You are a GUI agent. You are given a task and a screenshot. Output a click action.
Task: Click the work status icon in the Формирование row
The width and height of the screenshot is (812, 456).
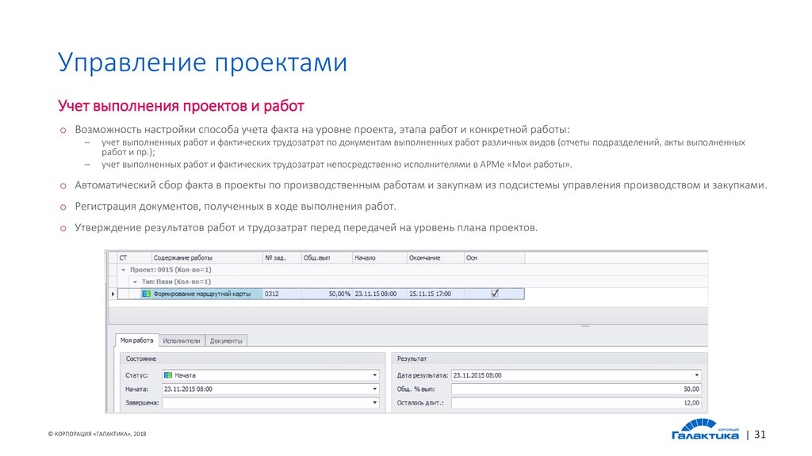tap(147, 294)
